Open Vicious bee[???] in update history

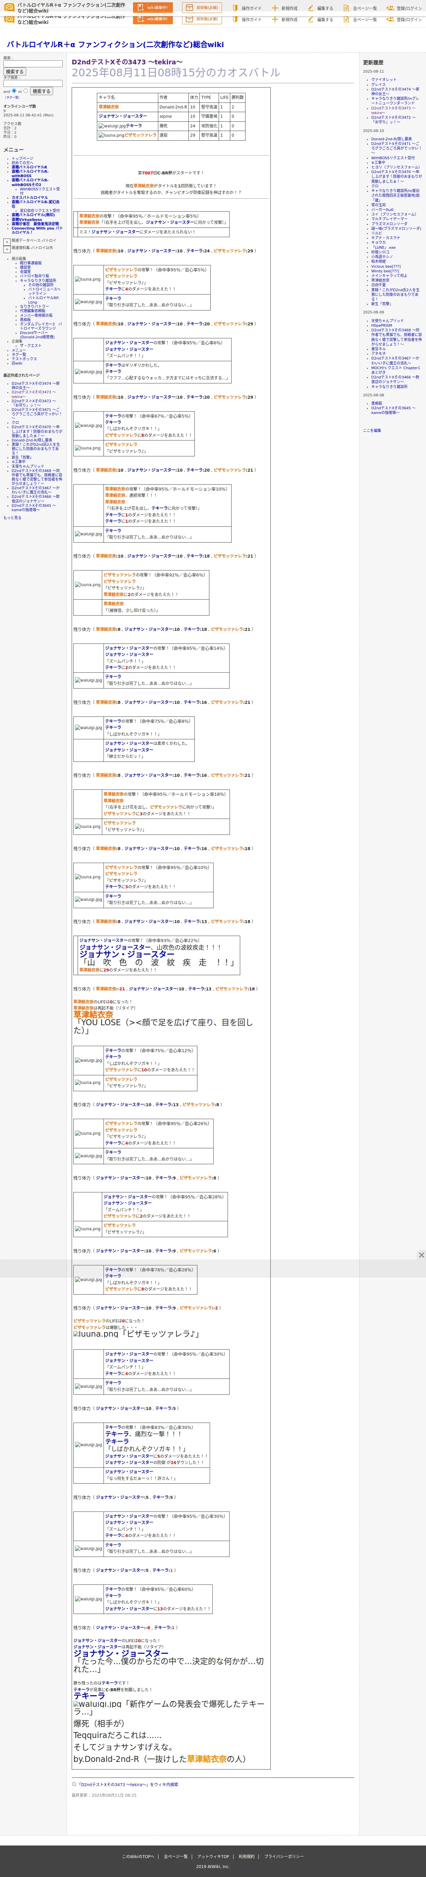point(386,266)
